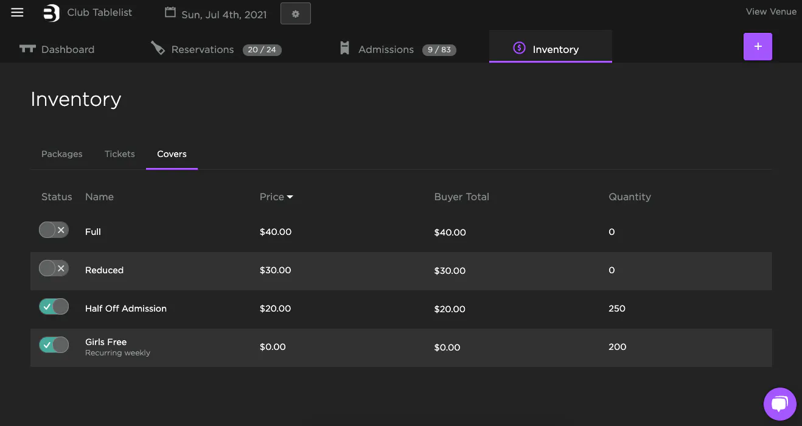Click the purple plus add button
Screen dimensions: 802x426
coord(758,47)
